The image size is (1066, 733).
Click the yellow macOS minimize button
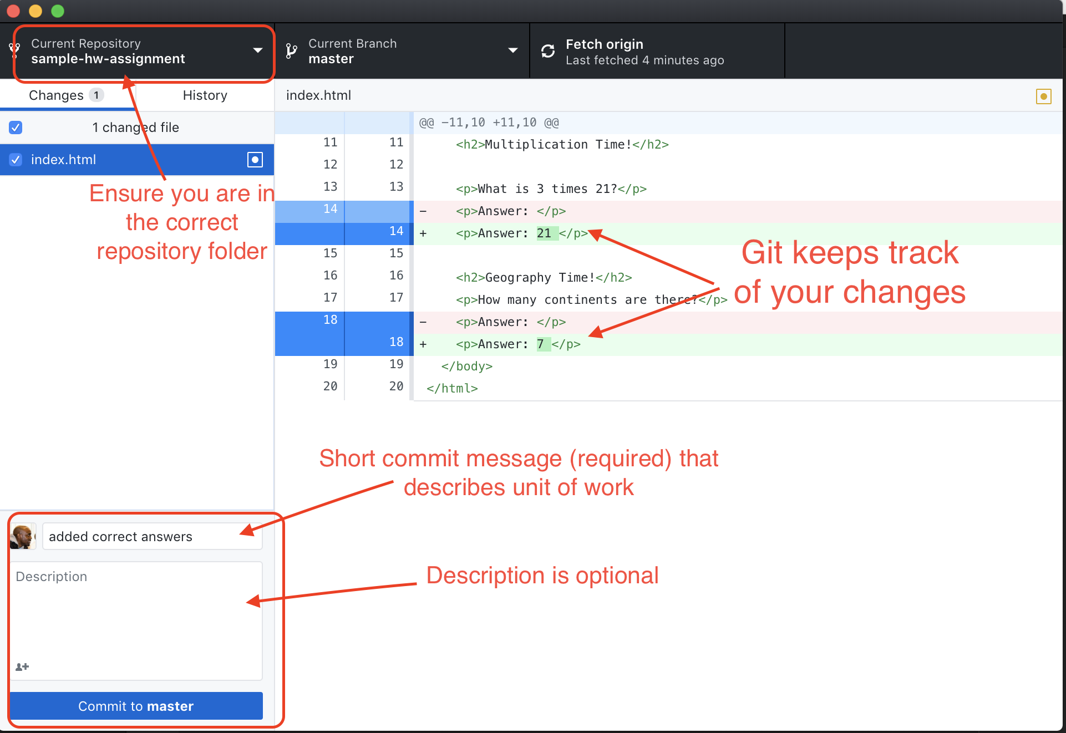click(x=35, y=11)
